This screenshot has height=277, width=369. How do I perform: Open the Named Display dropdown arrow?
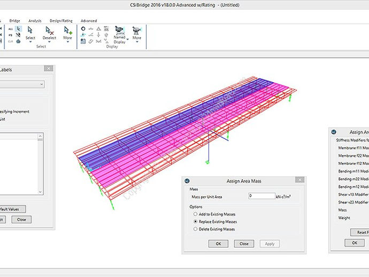coord(128,40)
